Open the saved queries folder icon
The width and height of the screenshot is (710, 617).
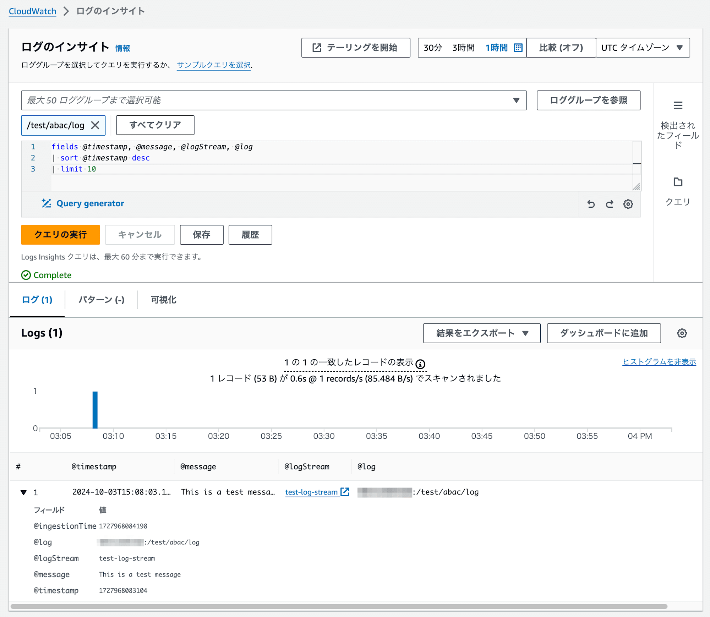click(x=678, y=182)
